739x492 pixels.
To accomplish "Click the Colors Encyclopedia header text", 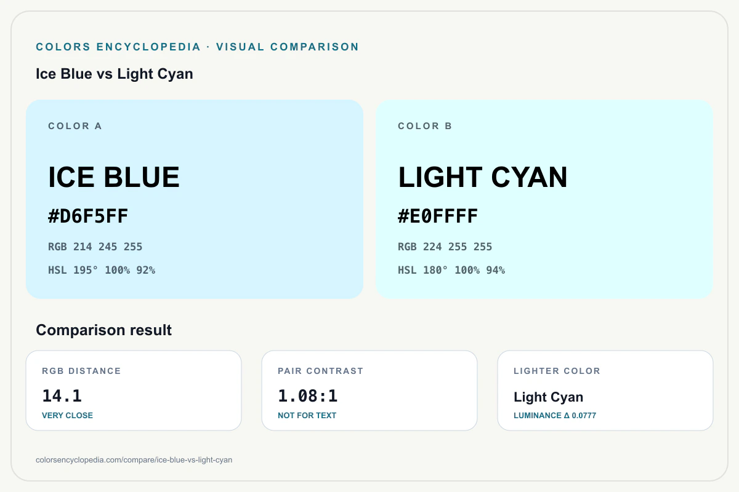I will [x=197, y=47].
